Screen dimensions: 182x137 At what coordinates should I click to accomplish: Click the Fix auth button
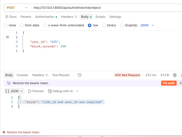[169, 83]
